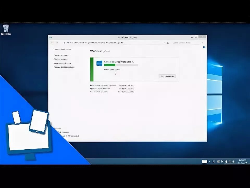Click the Up one level arrow
Viewport: 250px width, 188px height.
[x=64, y=43]
